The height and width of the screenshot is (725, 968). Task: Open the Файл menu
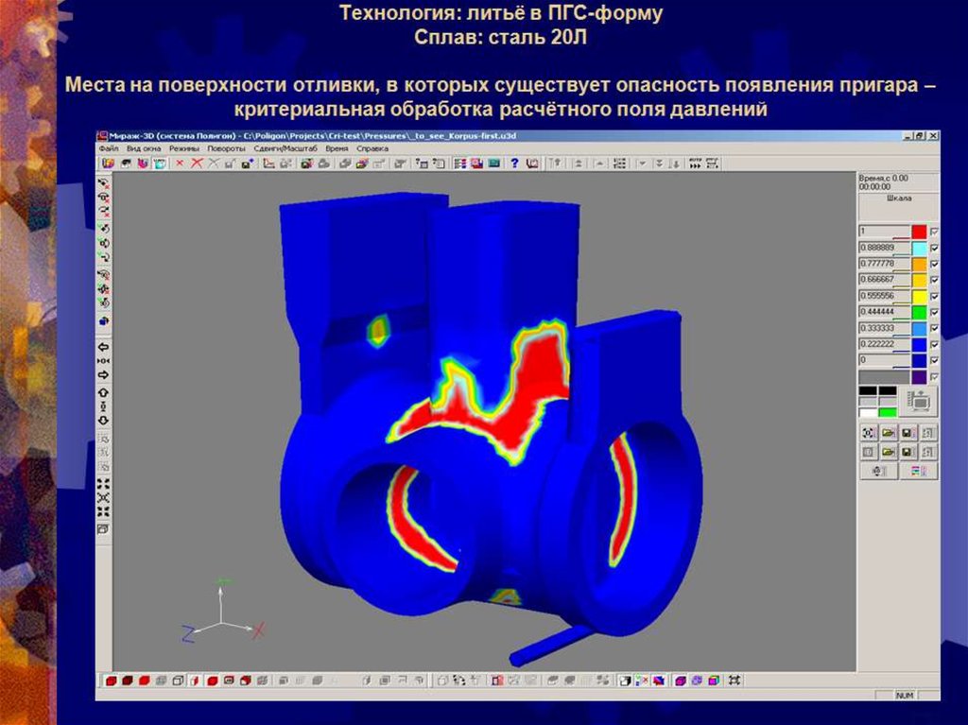pos(109,148)
